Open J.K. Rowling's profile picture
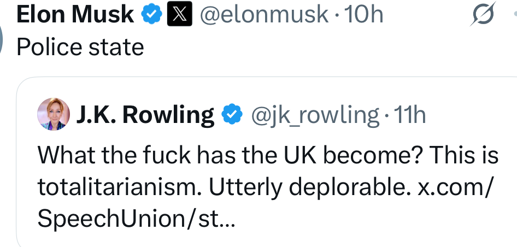Viewport: 517px width, 247px height. pyautogui.click(x=53, y=115)
